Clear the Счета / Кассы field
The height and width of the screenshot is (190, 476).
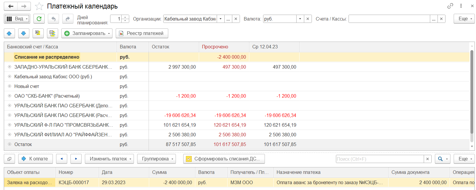pos(441,19)
